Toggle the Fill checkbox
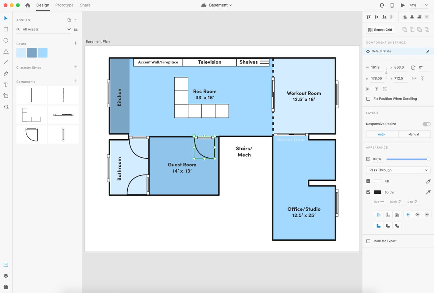This screenshot has width=434, height=293. tap(368, 182)
